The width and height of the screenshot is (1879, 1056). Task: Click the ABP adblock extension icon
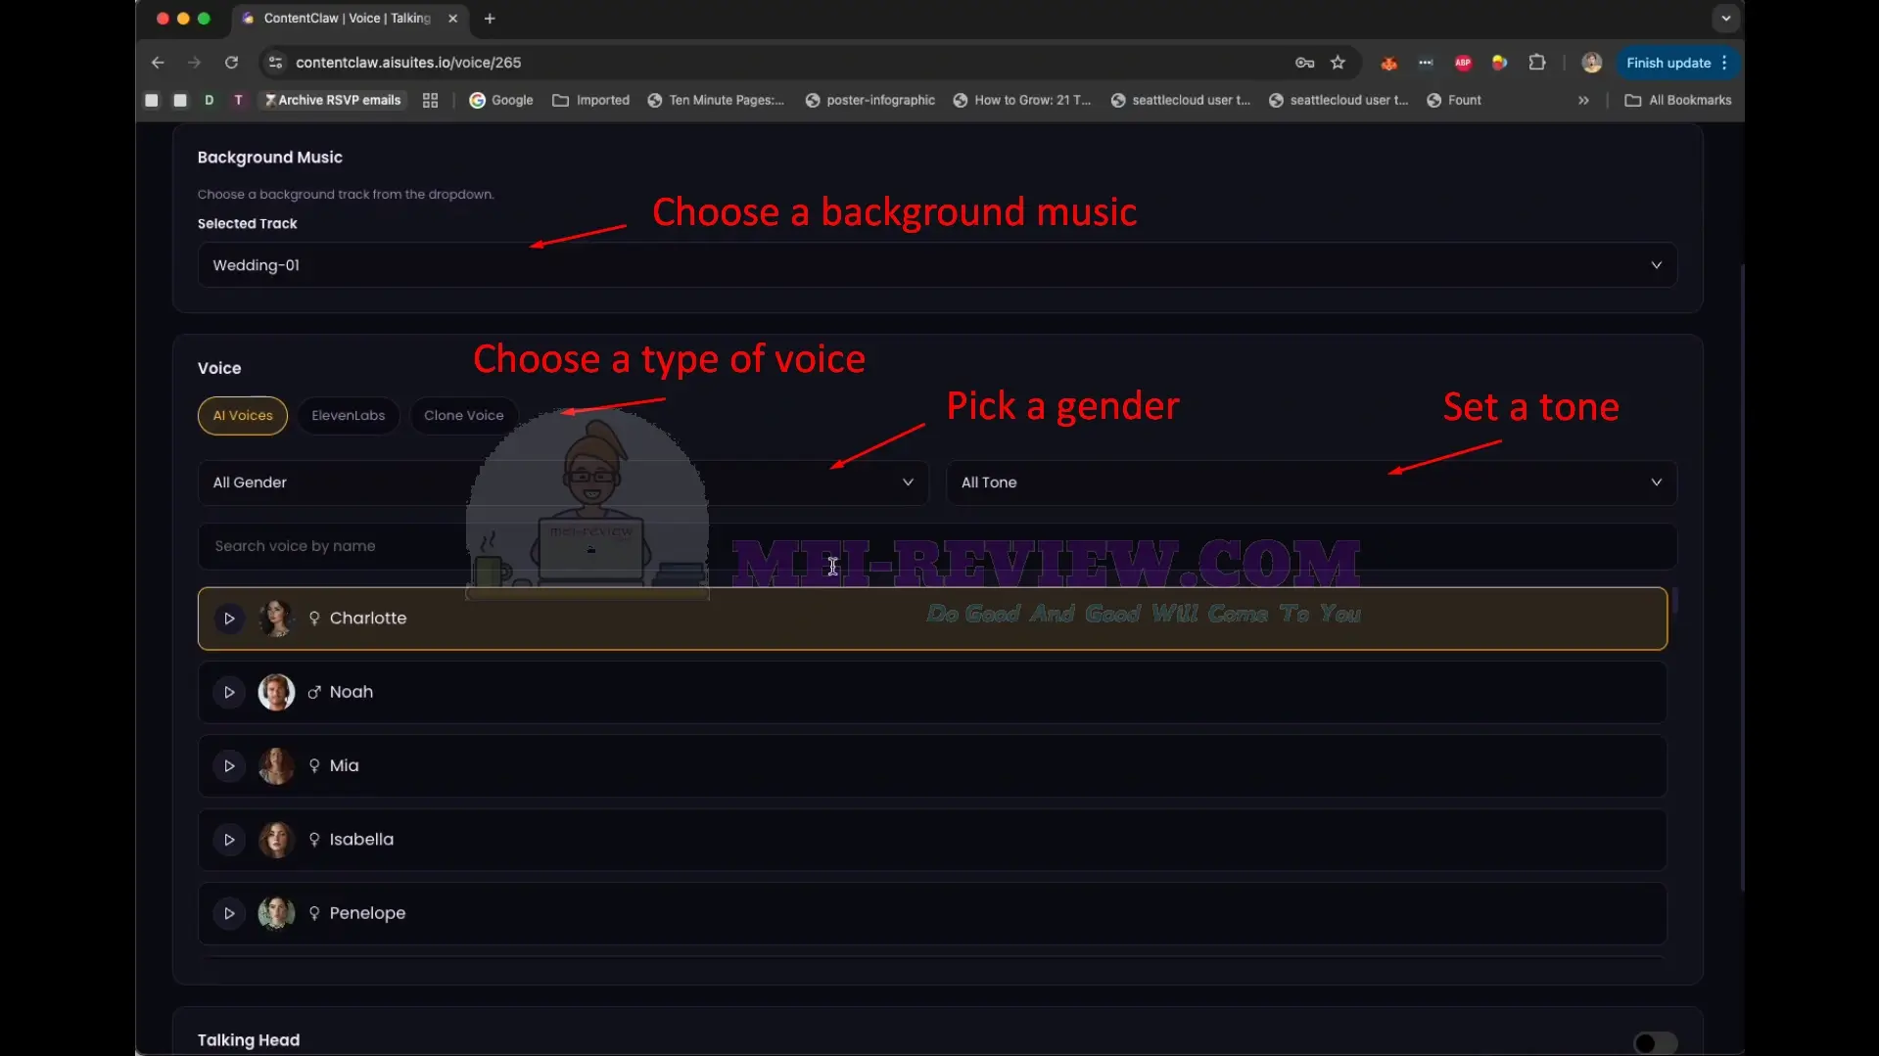tap(1463, 63)
